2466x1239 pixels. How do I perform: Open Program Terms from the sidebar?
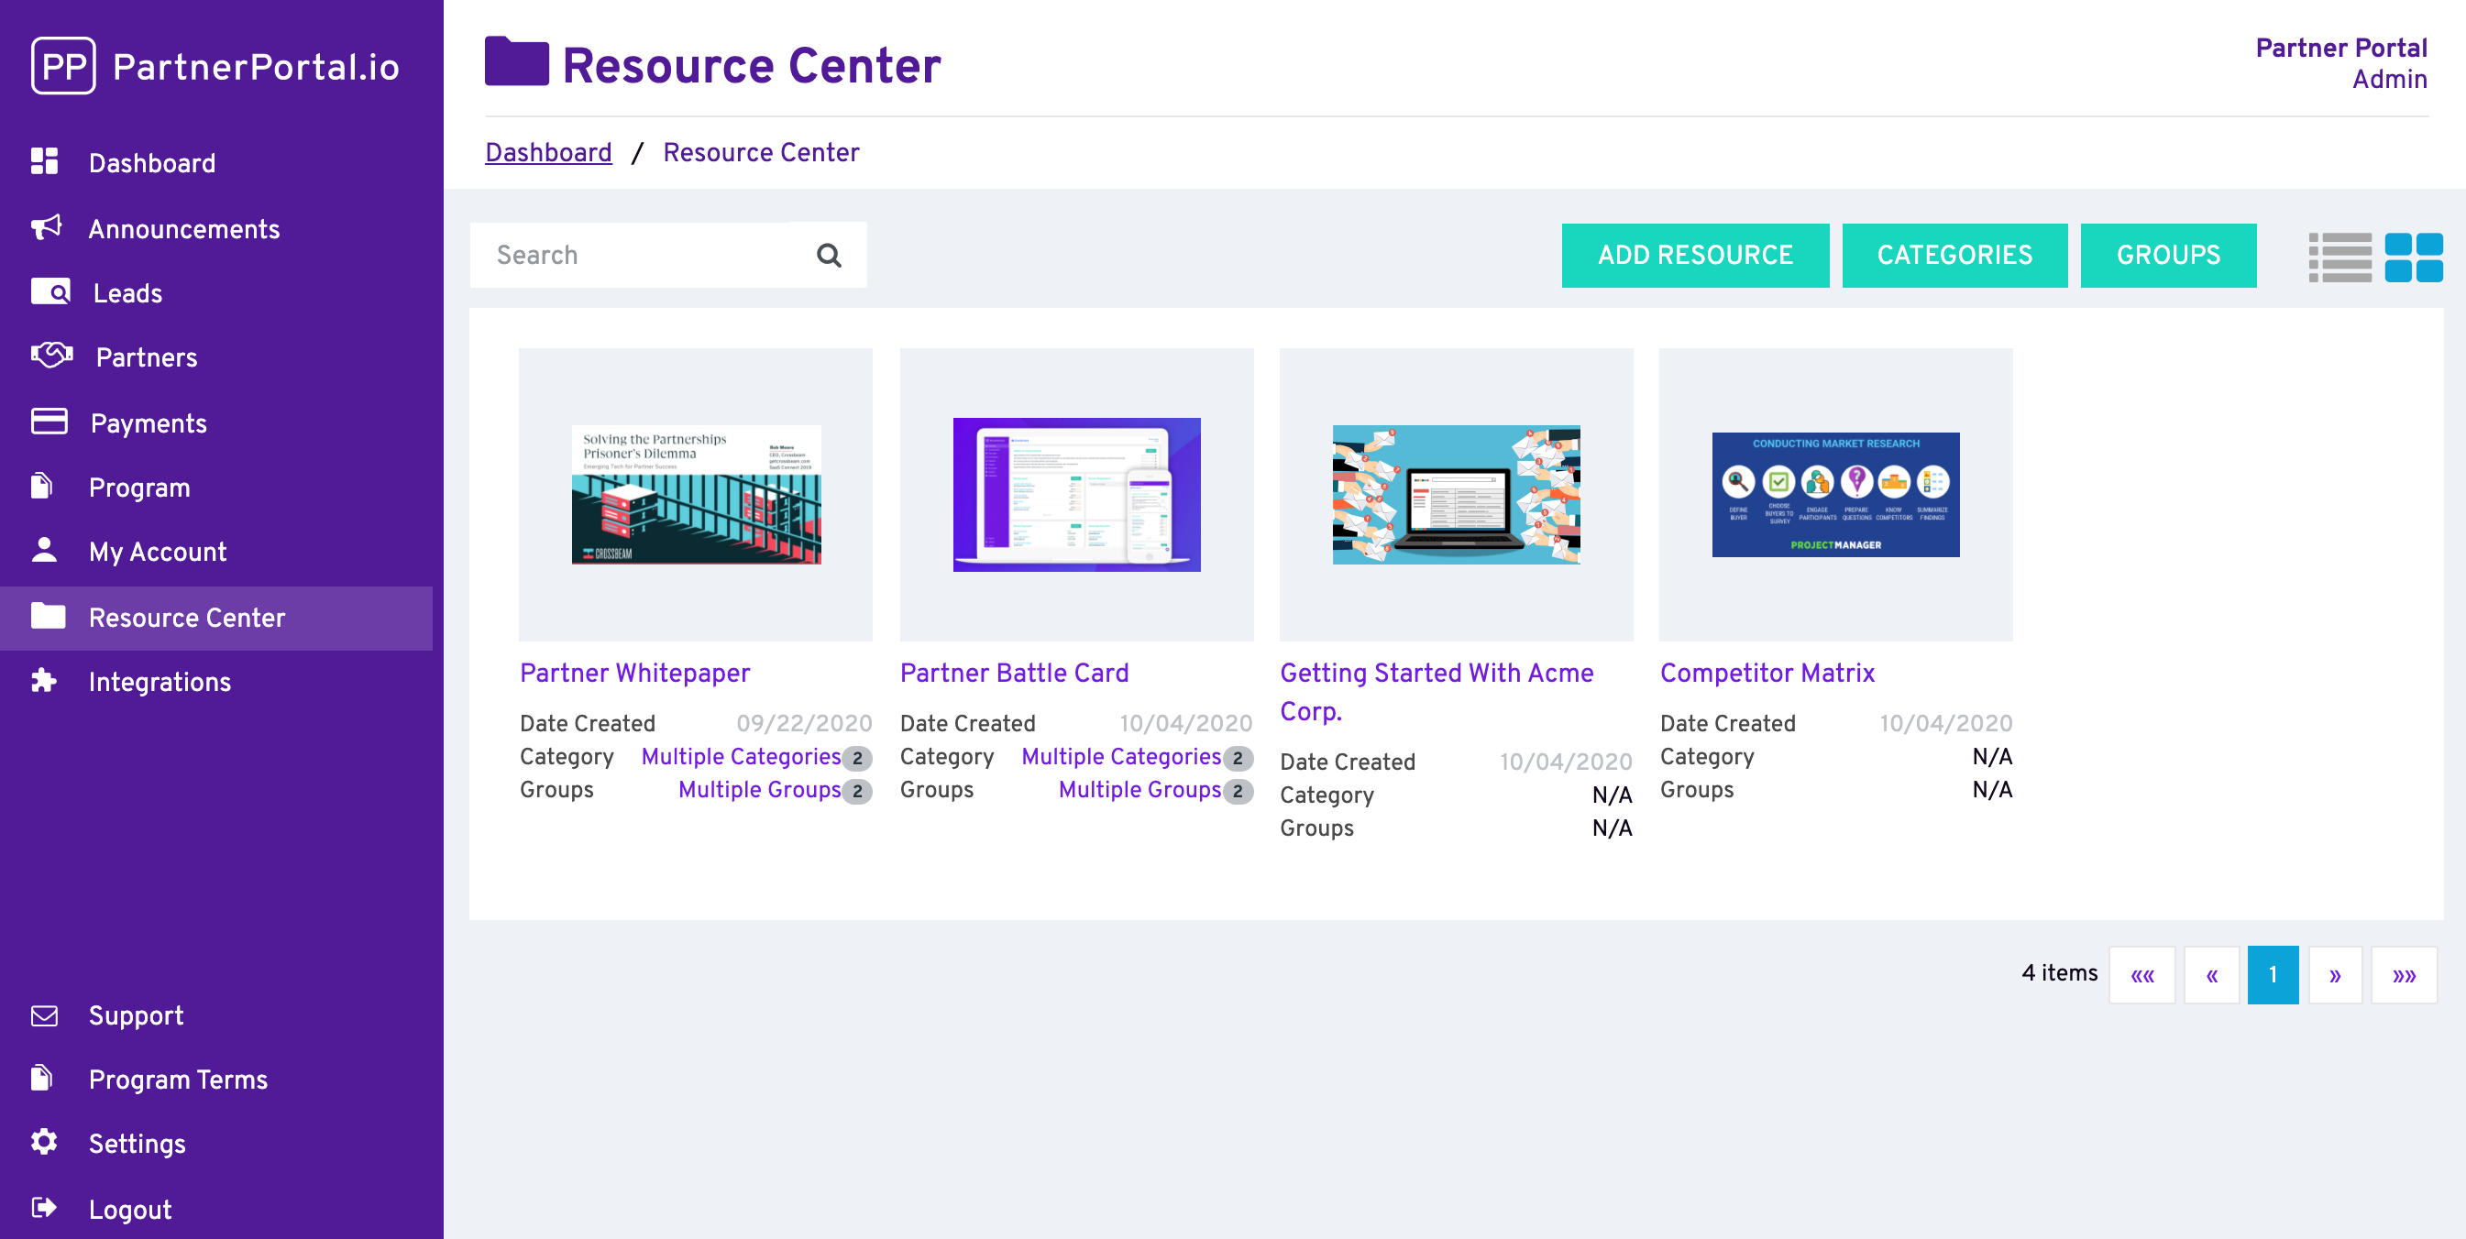178,1080
